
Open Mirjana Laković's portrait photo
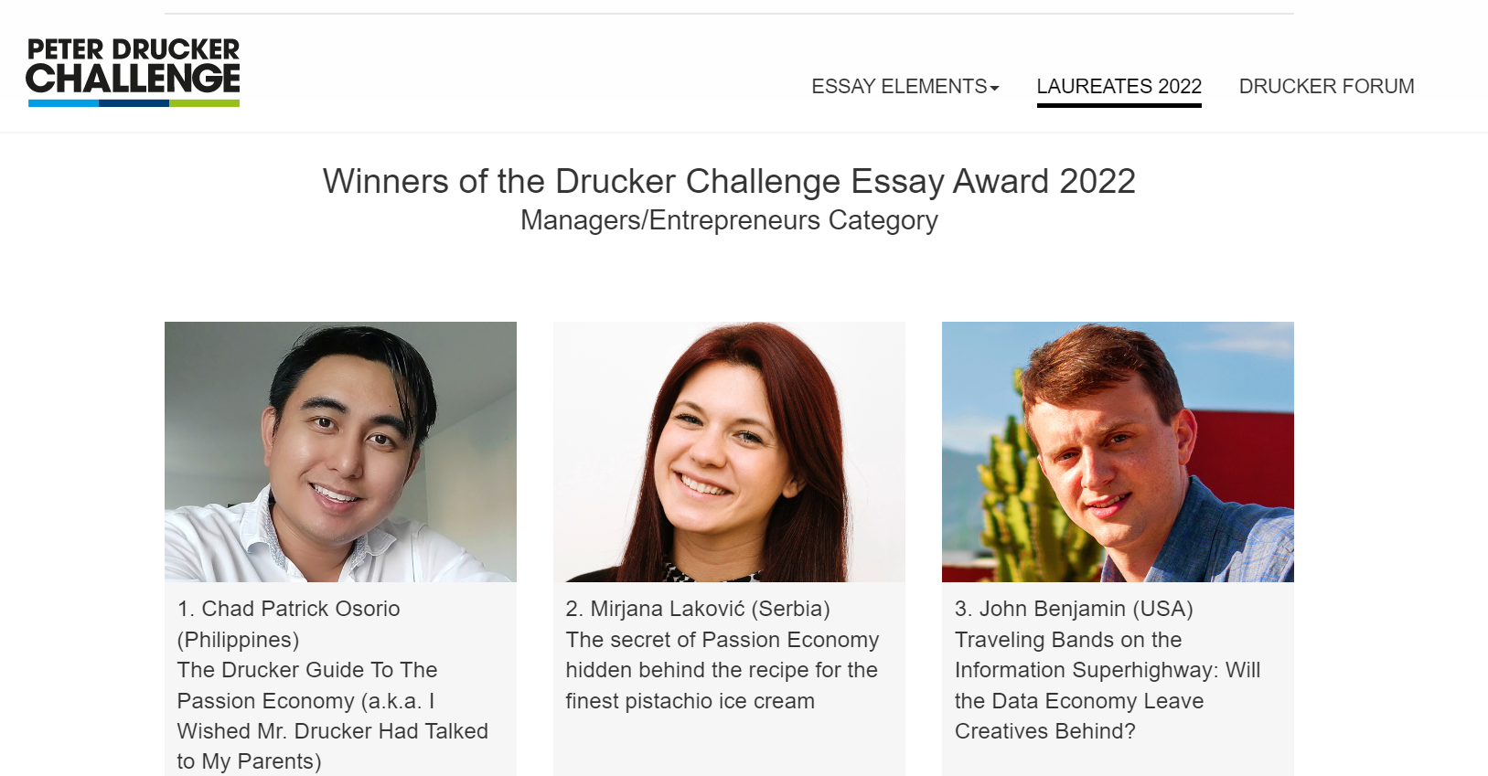(729, 452)
